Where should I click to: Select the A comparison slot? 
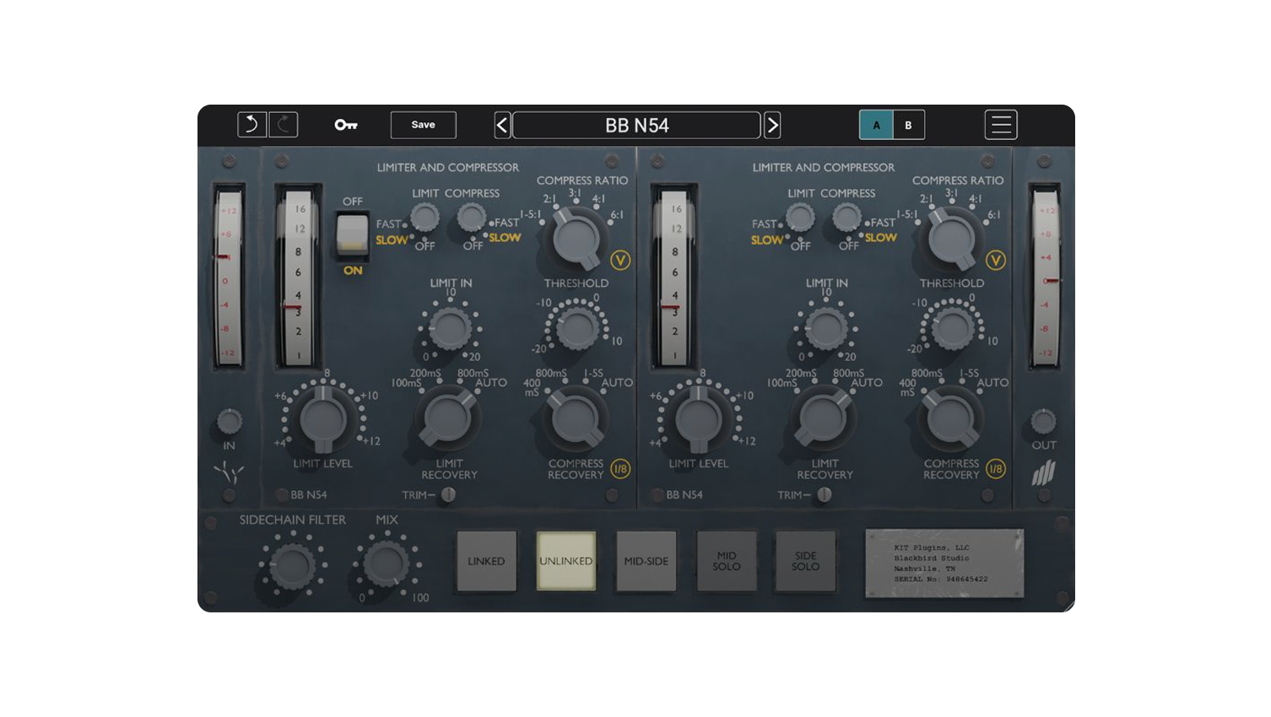tap(876, 125)
